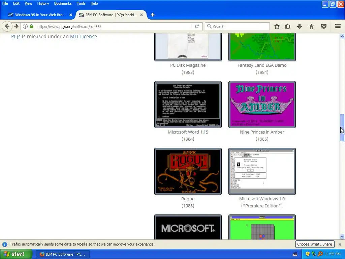Image resolution: width=345 pixels, height=259 pixels.
Task: Open the History menu
Action: 43,3
